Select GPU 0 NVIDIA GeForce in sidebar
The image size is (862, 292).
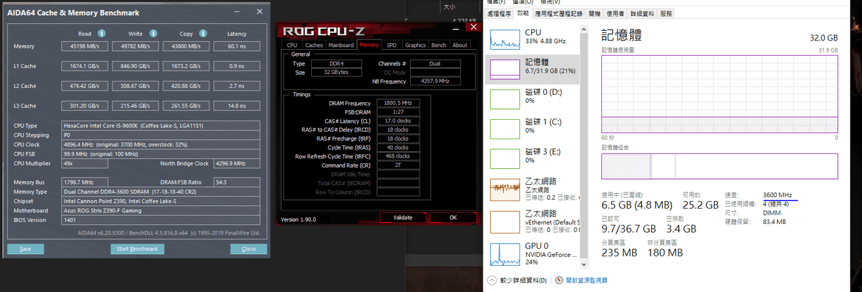pyautogui.click(x=533, y=254)
